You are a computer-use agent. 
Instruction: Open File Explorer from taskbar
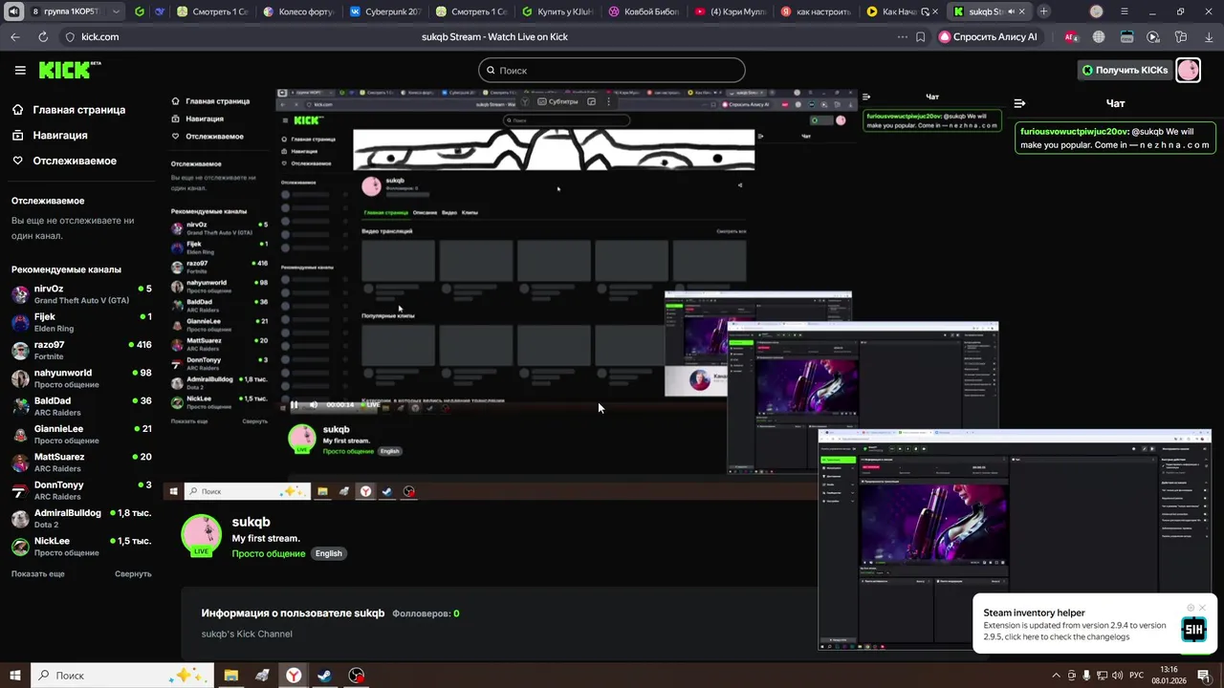[x=230, y=675]
